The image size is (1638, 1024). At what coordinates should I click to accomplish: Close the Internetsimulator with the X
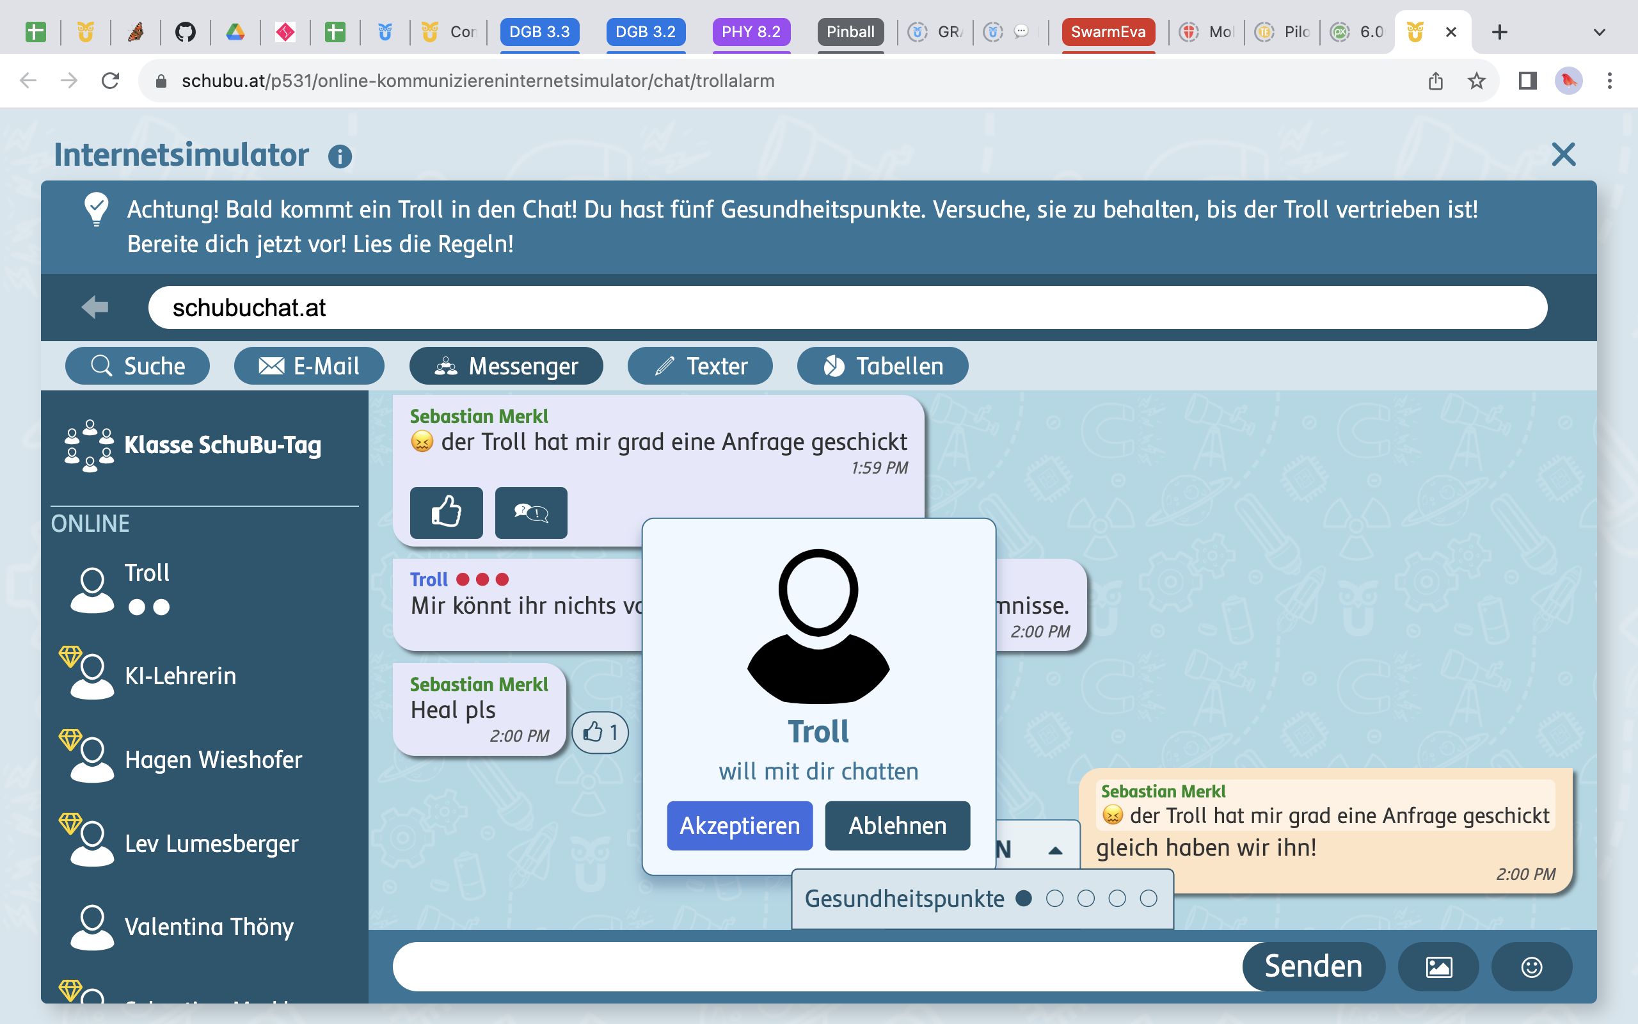click(x=1563, y=154)
